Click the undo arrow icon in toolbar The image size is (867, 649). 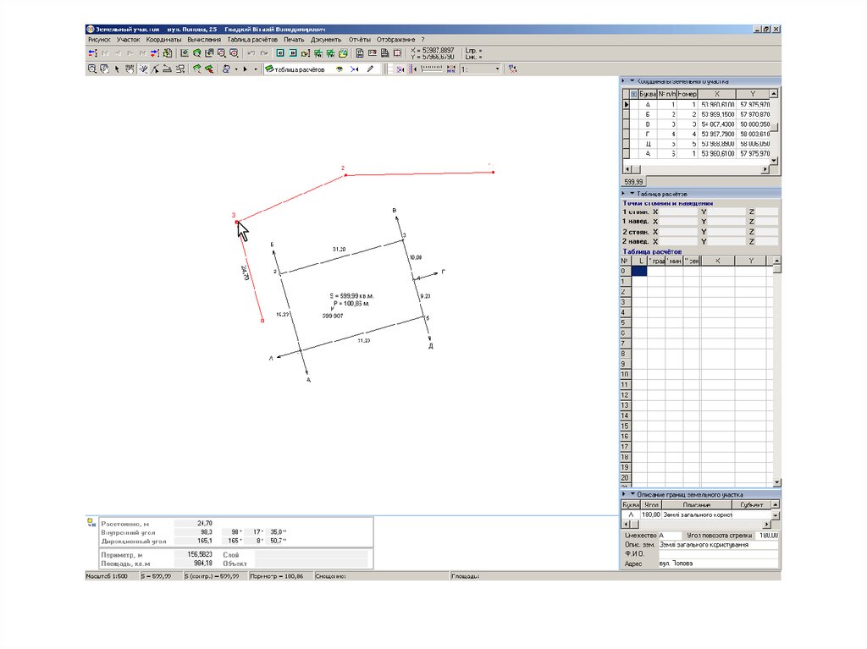pyautogui.click(x=251, y=52)
